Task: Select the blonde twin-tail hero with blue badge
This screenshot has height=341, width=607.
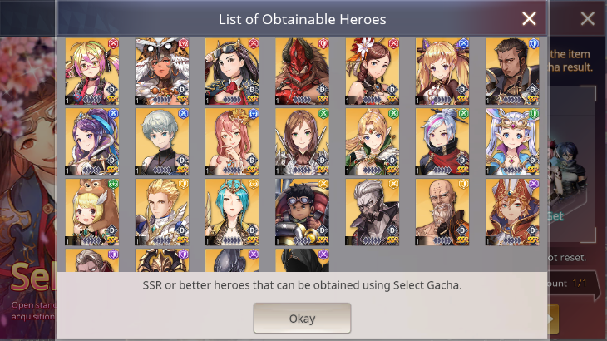Action: click(x=442, y=72)
